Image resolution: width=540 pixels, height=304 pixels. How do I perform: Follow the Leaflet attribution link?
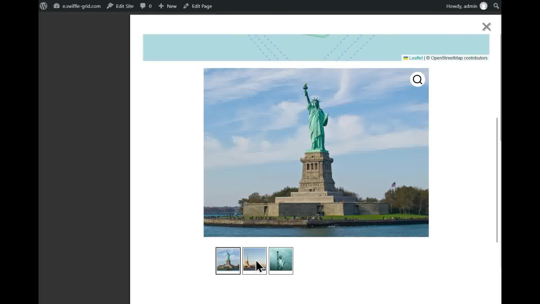click(x=416, y=58)
